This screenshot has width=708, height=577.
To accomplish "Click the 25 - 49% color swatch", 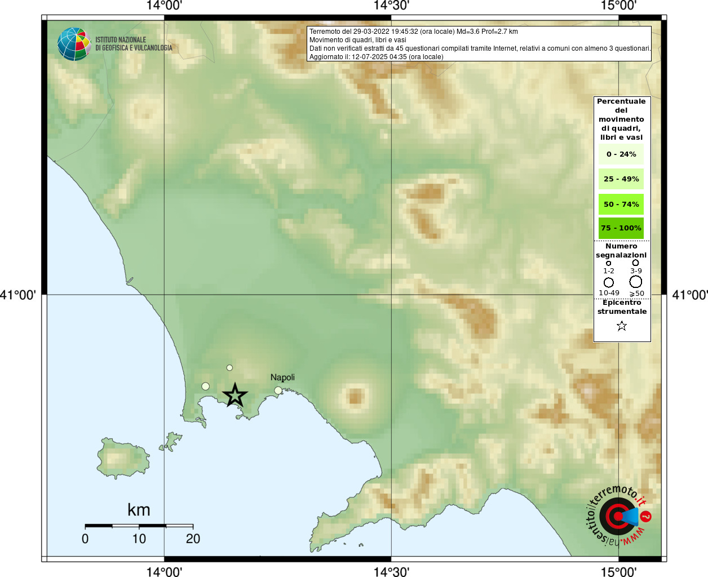I will pos(621,179).
